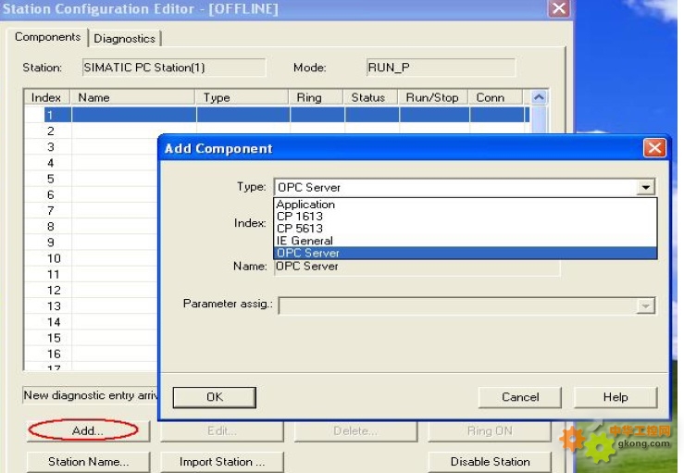Click the component list scroll-up arrow
Viewport: 684px width, 473px height.
pos(539,97)
